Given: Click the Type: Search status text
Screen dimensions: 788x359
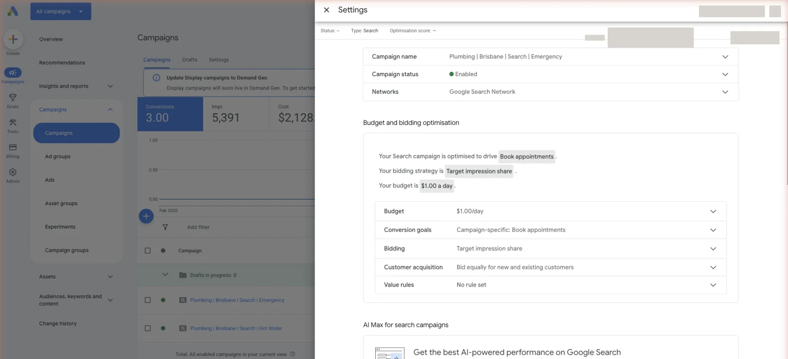Looking at the screenshot, I should point(364,30).
